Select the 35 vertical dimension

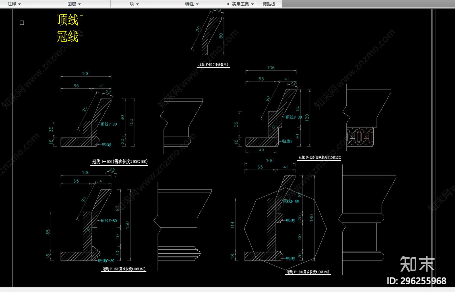(x=51, y=129)
